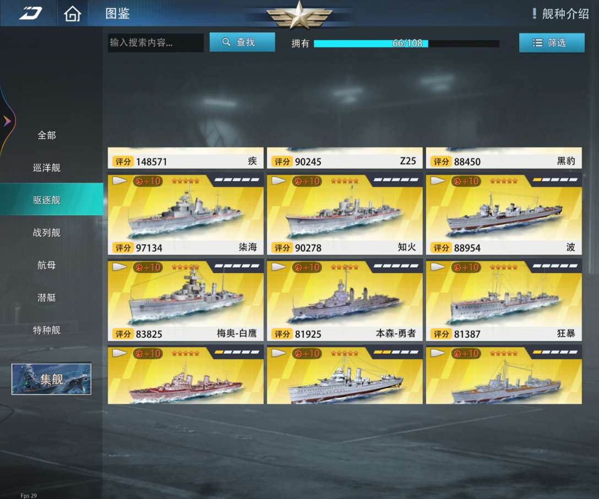Screen dimensions: 599x499
Task: Expand the side panel arrow at left edge
Action: 7,121
